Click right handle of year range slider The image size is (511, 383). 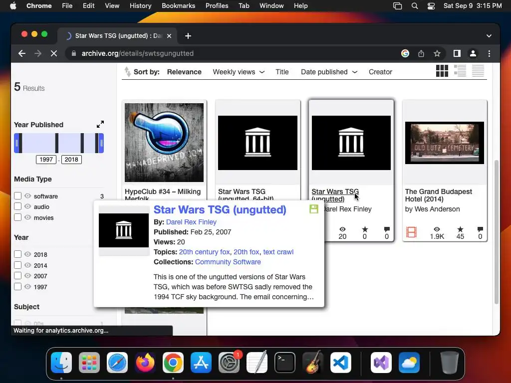click(101, 143)
